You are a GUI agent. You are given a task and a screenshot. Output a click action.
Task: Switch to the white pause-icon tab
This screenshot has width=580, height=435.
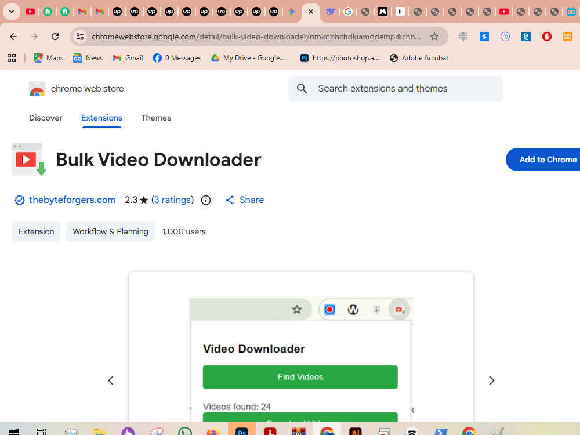(x=400, y=12)
